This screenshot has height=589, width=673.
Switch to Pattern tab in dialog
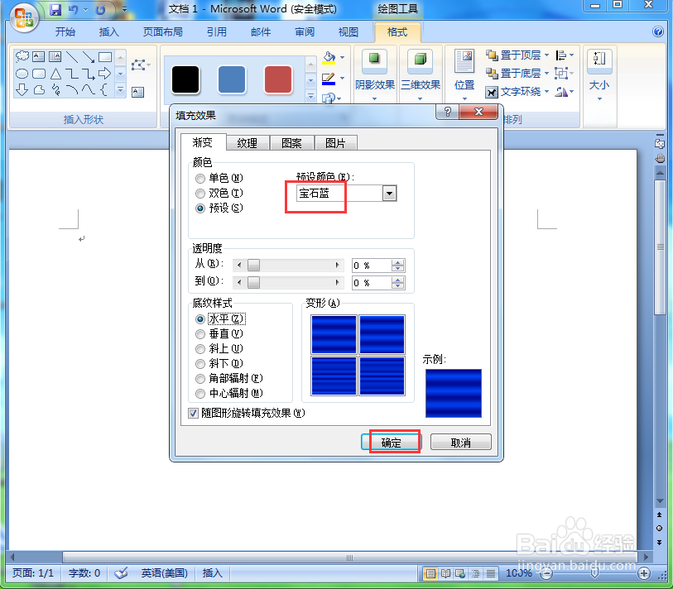[292, 143]
